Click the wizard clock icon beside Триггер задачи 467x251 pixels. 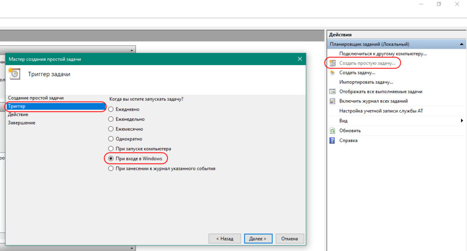click(14, 74)
